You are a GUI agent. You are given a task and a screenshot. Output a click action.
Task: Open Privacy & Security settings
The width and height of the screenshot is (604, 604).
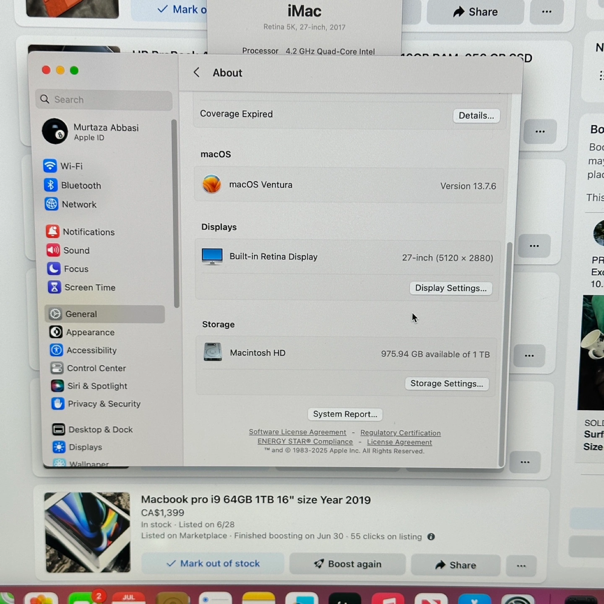click(x=96, y=404)
